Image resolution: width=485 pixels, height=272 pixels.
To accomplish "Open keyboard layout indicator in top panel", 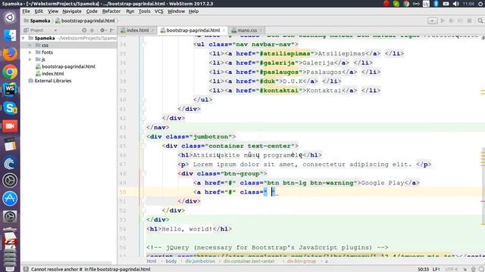I will [426, 4].
